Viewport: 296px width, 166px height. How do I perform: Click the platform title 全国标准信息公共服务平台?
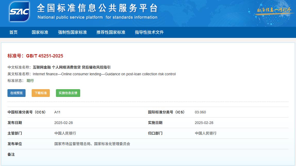click(97, 9)
